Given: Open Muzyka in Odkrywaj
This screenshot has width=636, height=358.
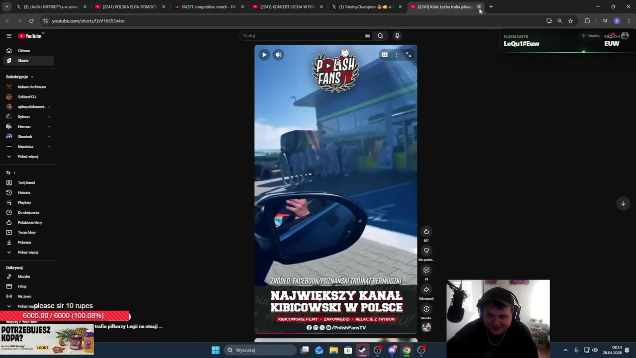Looking at the screenshot, I should (27, 276).
